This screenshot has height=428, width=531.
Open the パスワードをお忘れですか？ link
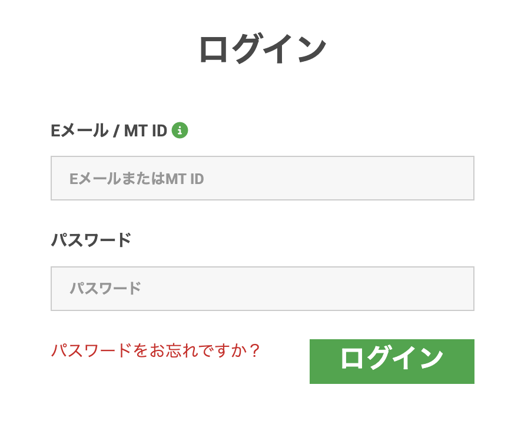coord(155,350)
